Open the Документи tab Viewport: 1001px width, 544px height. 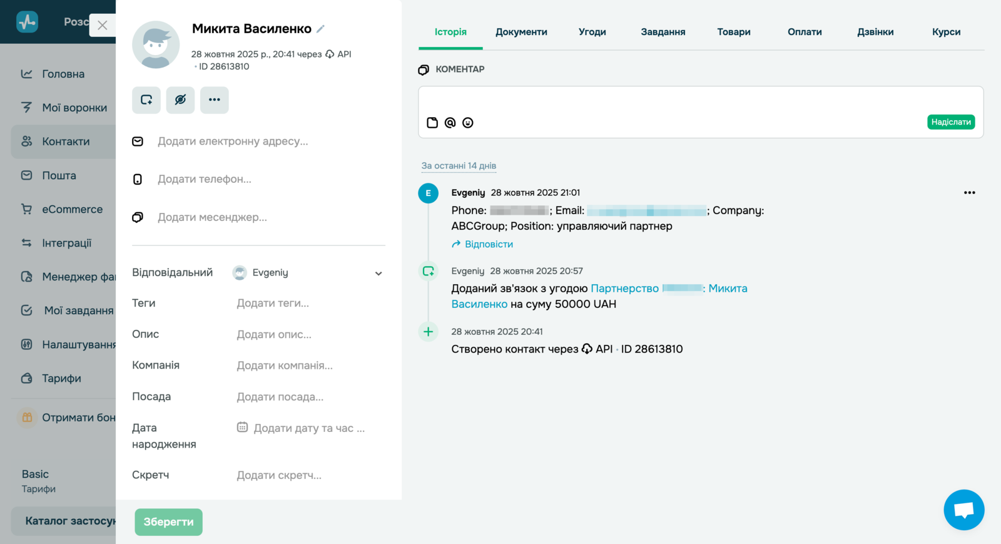[x=521, y=32]
